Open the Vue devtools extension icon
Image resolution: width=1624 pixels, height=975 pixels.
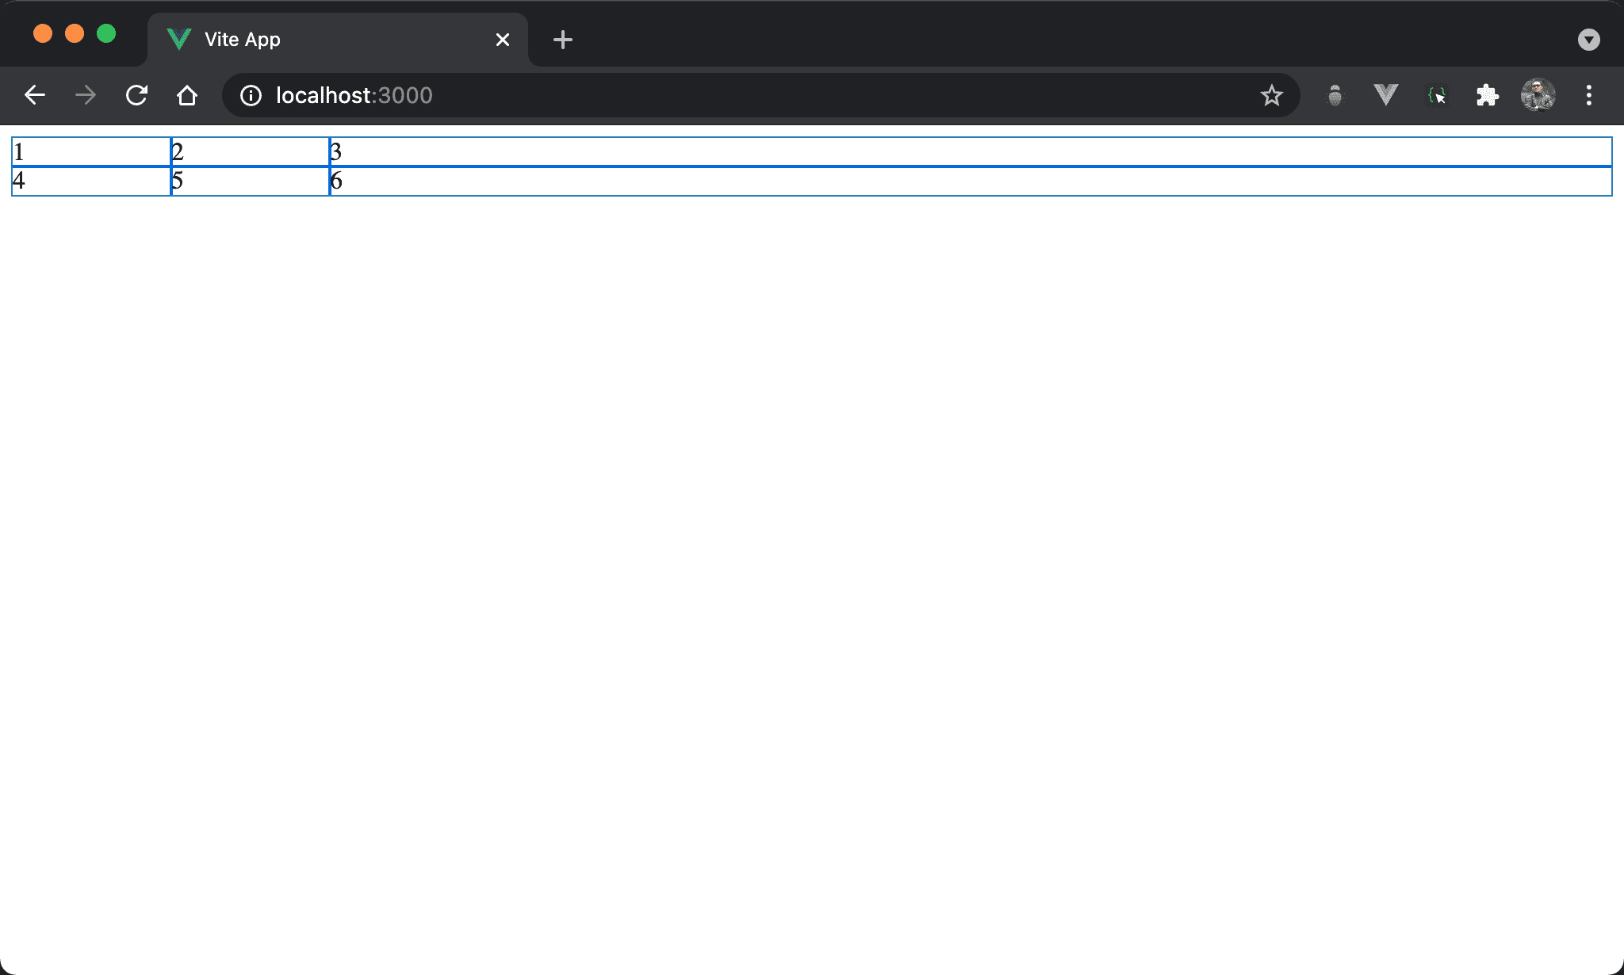1385,96
